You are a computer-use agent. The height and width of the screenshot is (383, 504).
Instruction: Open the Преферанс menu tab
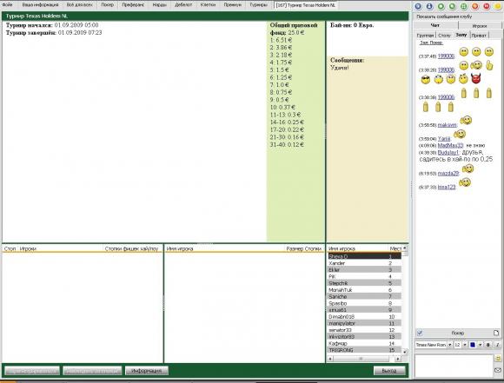[x=133, y=5]
